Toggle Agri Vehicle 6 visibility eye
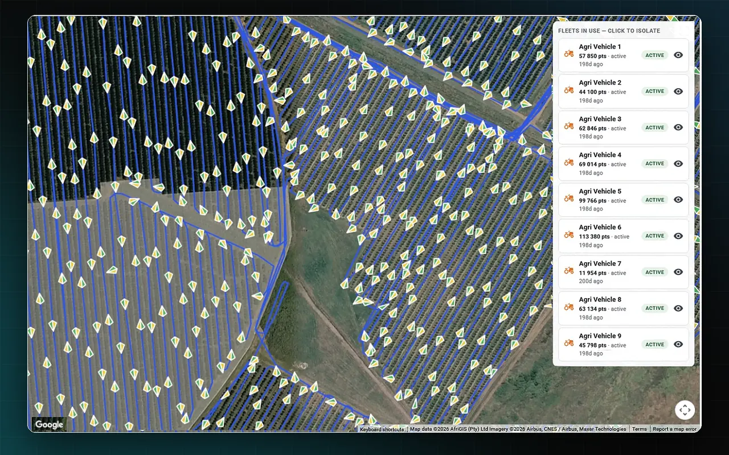 [678, 236]
